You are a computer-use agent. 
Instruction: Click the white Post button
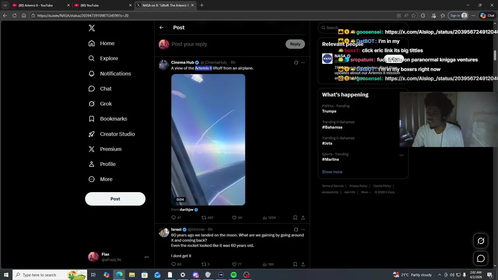click(x=115, y=199)
